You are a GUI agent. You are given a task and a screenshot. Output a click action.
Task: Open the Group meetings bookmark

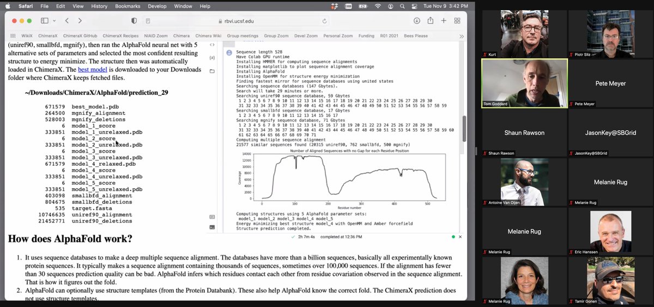click(243, 36)
